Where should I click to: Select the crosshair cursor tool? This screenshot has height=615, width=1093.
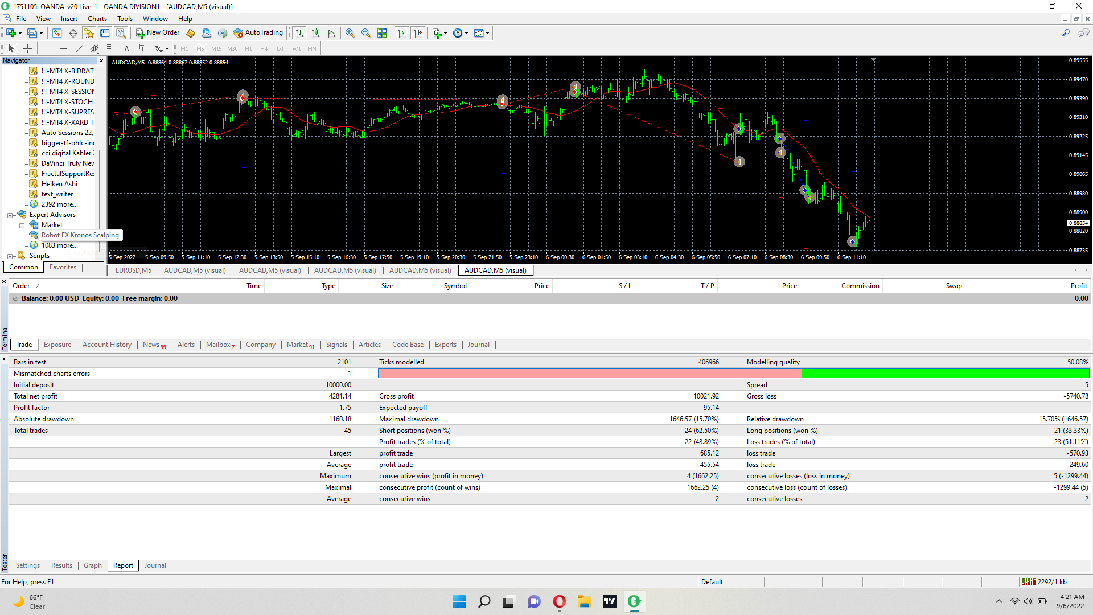point(27,48)
